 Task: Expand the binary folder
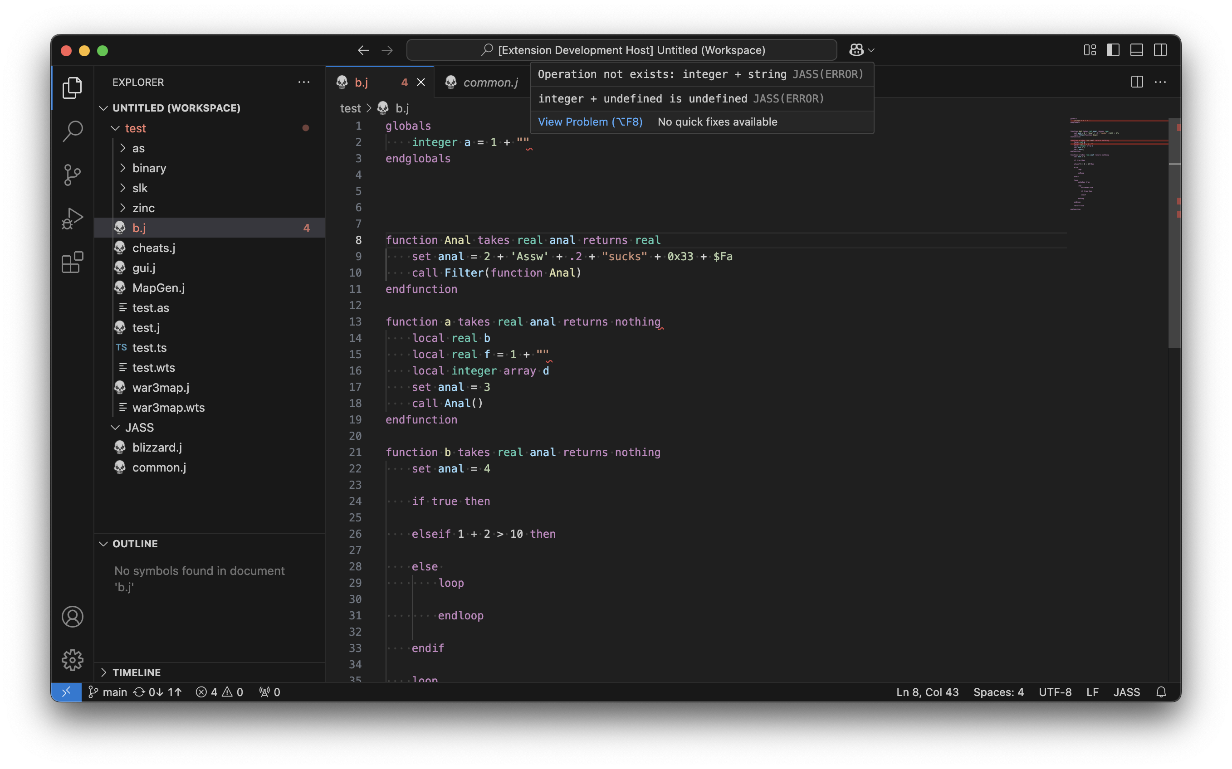click(148, 168)
